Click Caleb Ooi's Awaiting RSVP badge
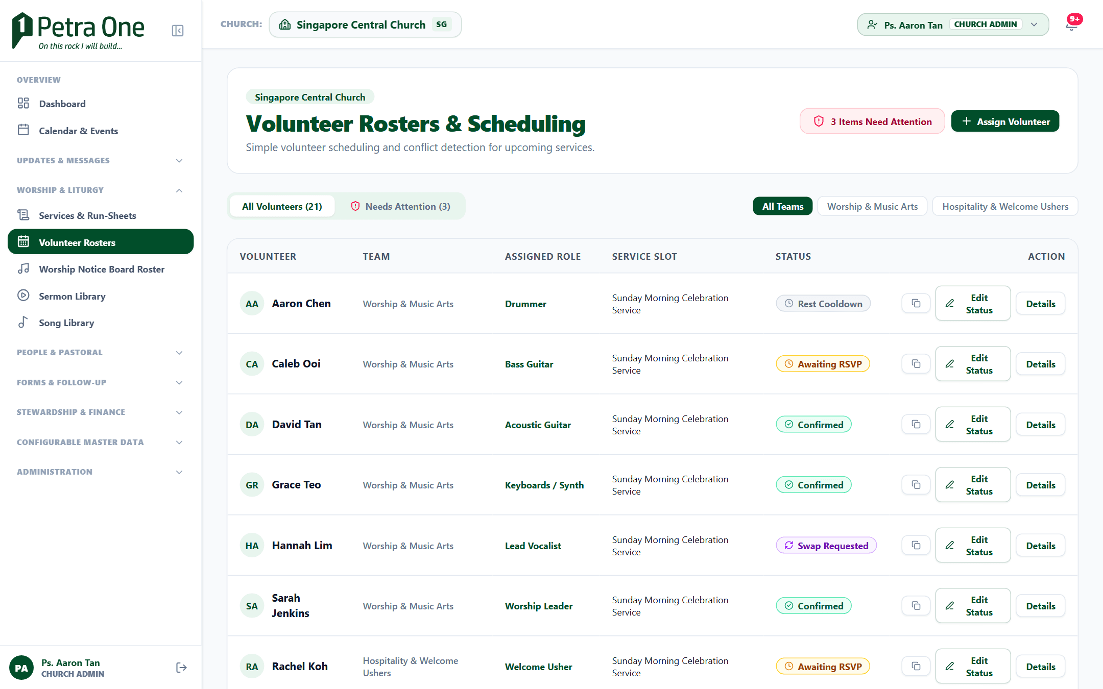Viewport: 1103px width, 689px height. 823,364
